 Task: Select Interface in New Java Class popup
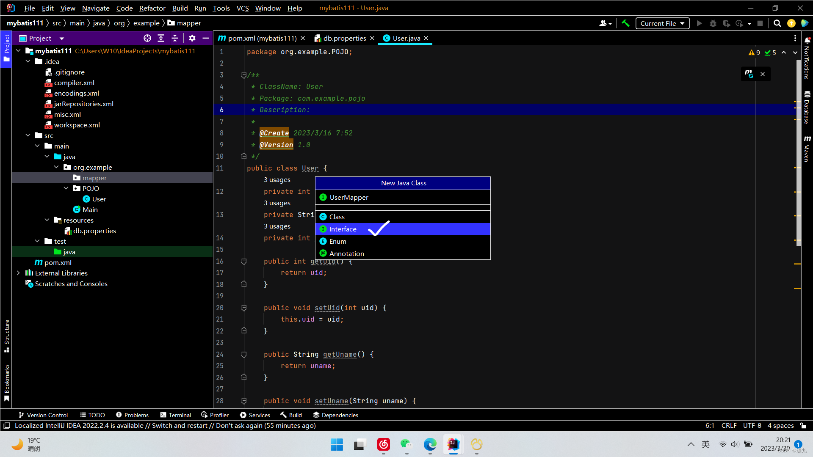[343, 229]
